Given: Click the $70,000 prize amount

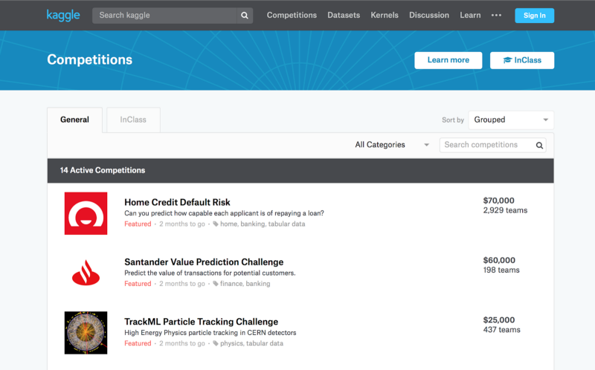Looking at the screenshot, I should coord(498,201).
